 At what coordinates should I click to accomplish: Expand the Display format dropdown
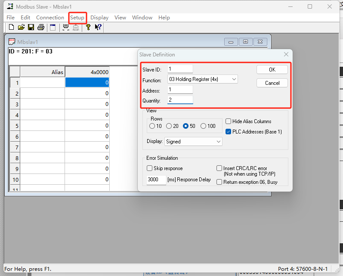coord(193,141)
